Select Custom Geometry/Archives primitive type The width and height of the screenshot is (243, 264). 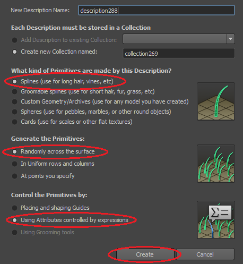click(14, 102)
